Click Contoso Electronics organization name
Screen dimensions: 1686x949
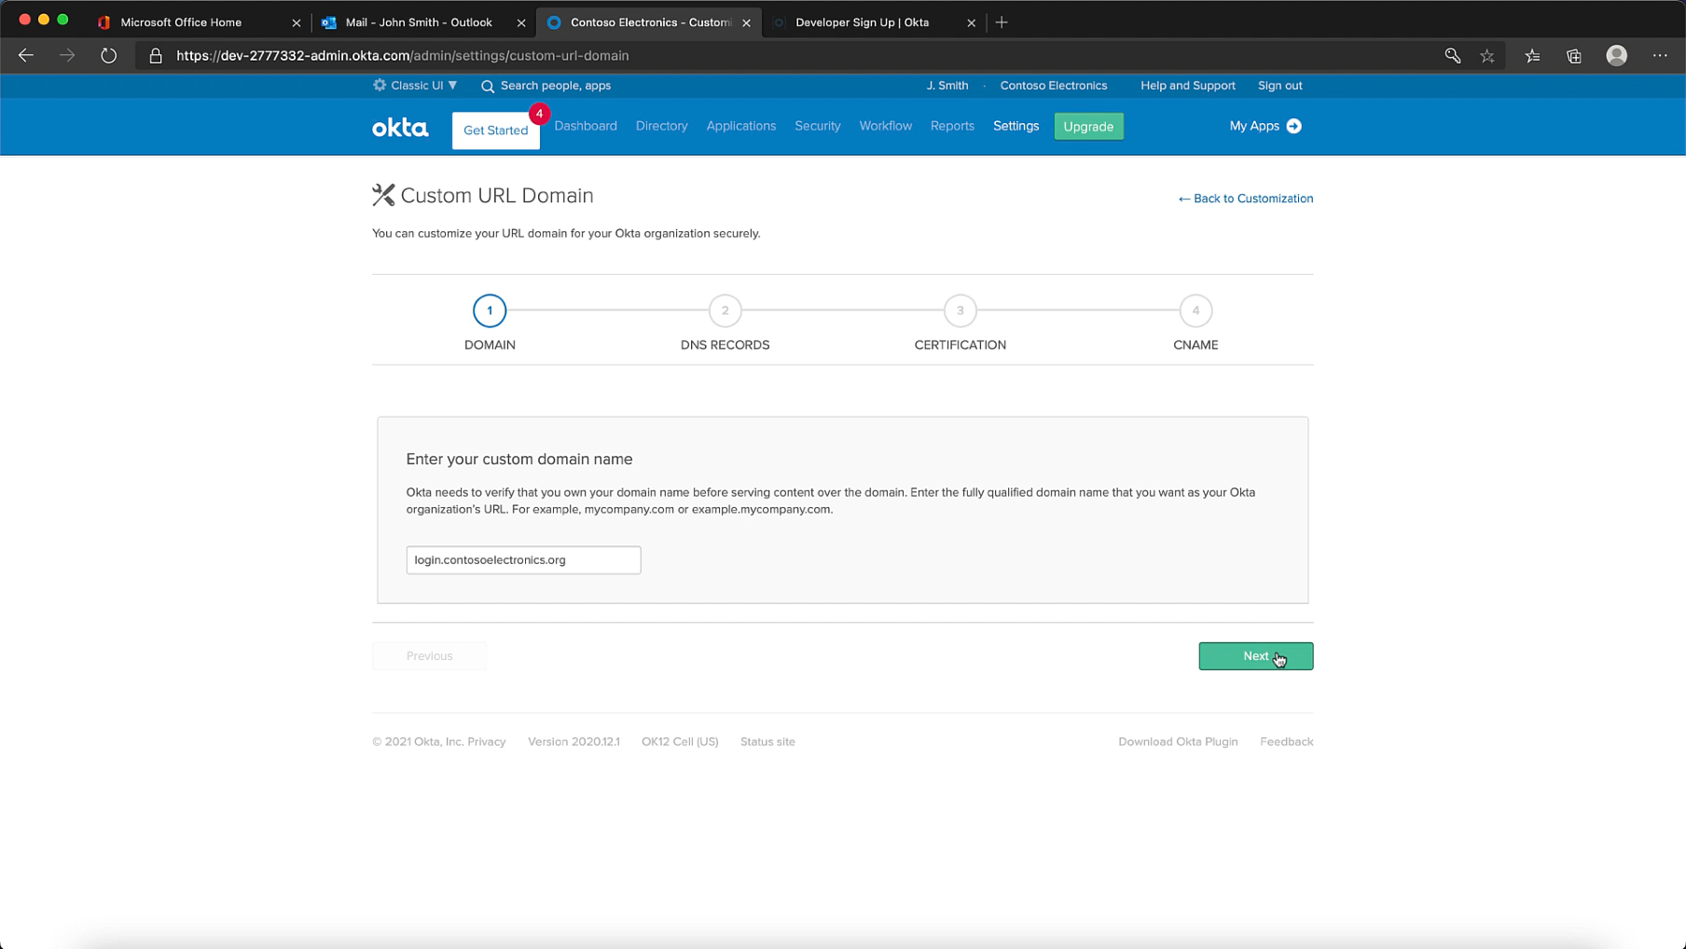pyautogui.click(x=1054, y=86)
